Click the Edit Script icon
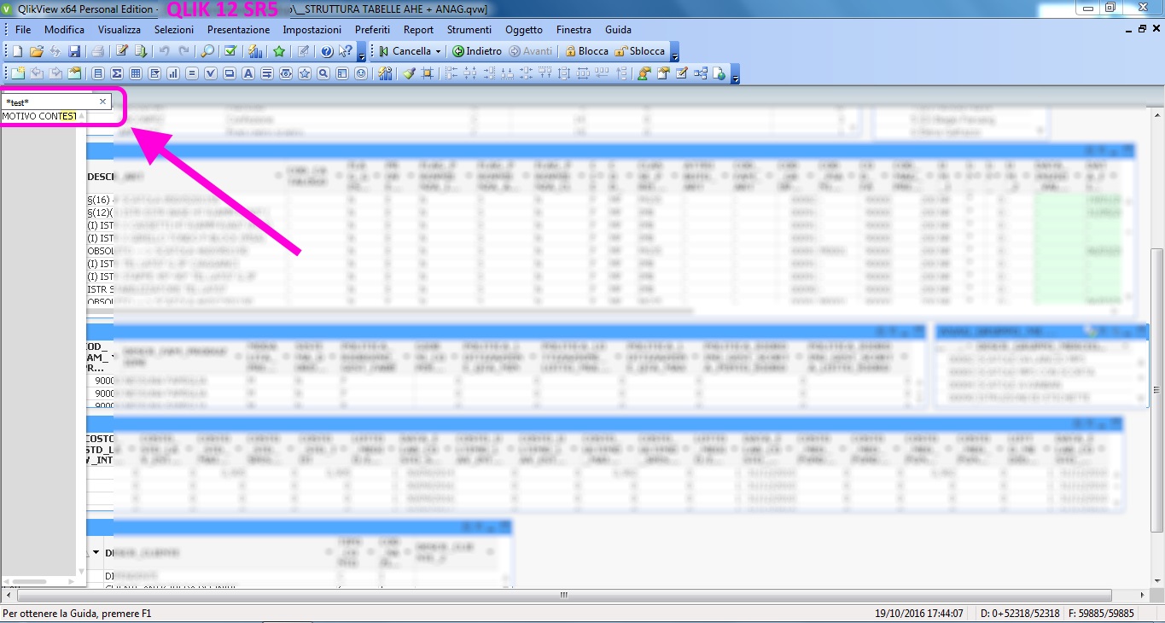This screenshot has width=1165, height=623. [x=122, y=51]
